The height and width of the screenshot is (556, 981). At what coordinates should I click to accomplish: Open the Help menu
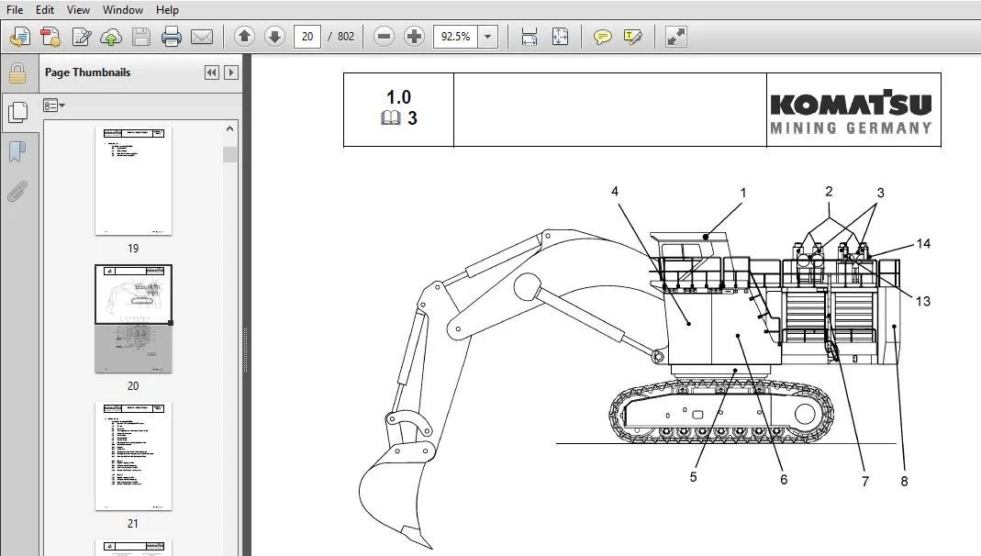[167, 10]
